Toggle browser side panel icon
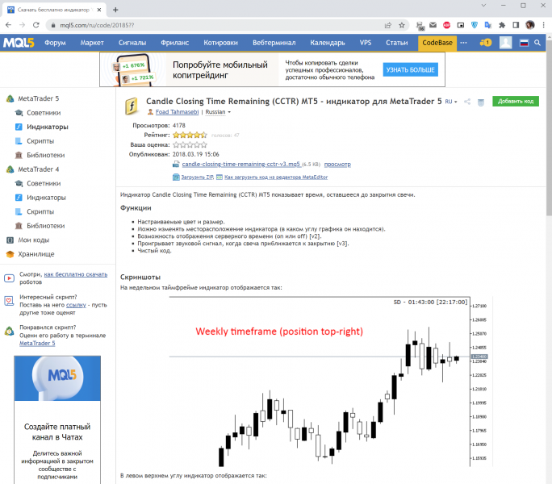This screenshot has height=484, width=552. coord(516,25)
